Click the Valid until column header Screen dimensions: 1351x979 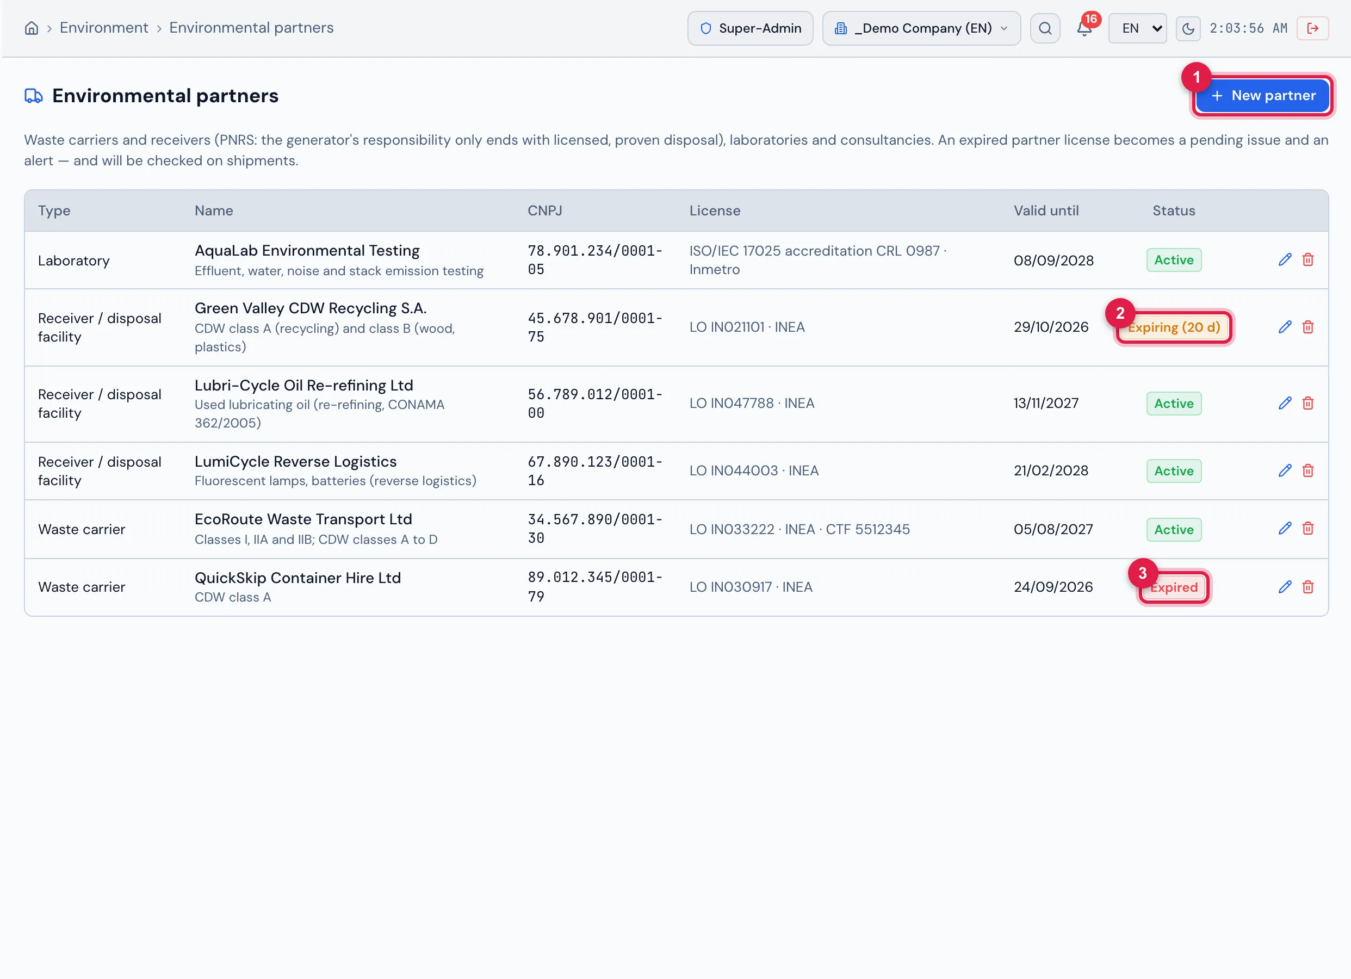click(1046, 210)
